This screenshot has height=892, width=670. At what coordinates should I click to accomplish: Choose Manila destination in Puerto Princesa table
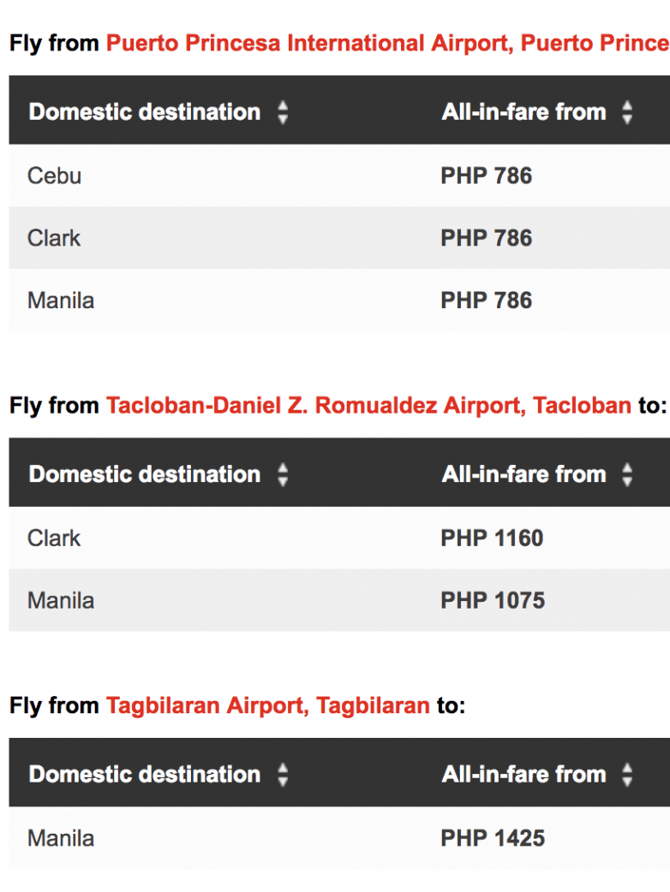(x=61, y=300)
